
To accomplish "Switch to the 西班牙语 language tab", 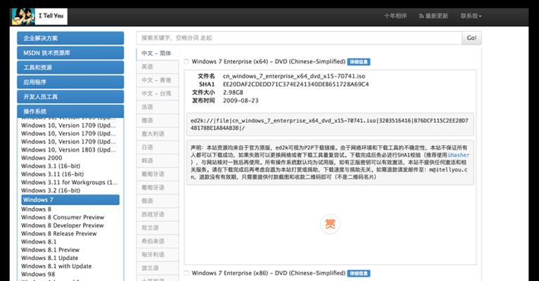I will click(158, 214).
